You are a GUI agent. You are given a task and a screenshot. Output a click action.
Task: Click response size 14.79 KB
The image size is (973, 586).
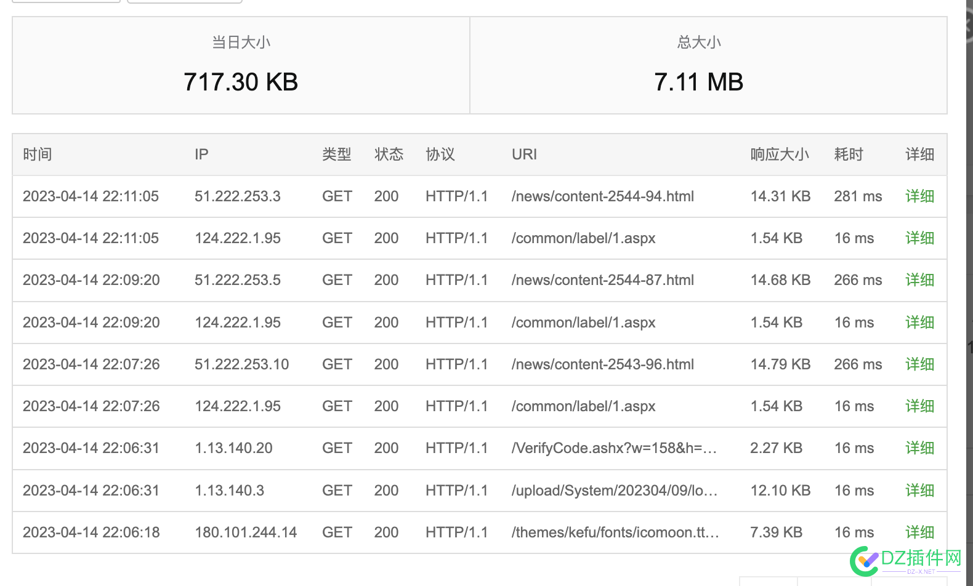coord(780,364)
